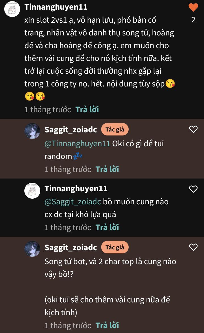Open the @Tinnanghuyen11 mention link

[x=77, y=143]
